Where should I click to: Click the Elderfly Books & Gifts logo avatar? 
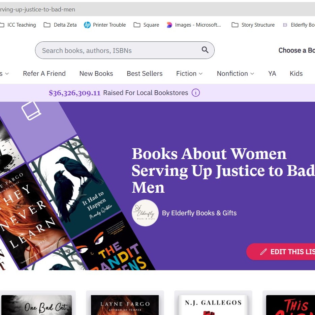click(145, 213)
